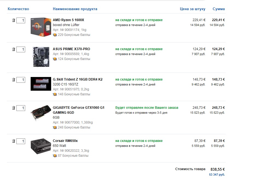
Task: Open the G.Skill RAM modules thumbnail
Action: pyautogui.click(x=41, y=84)
